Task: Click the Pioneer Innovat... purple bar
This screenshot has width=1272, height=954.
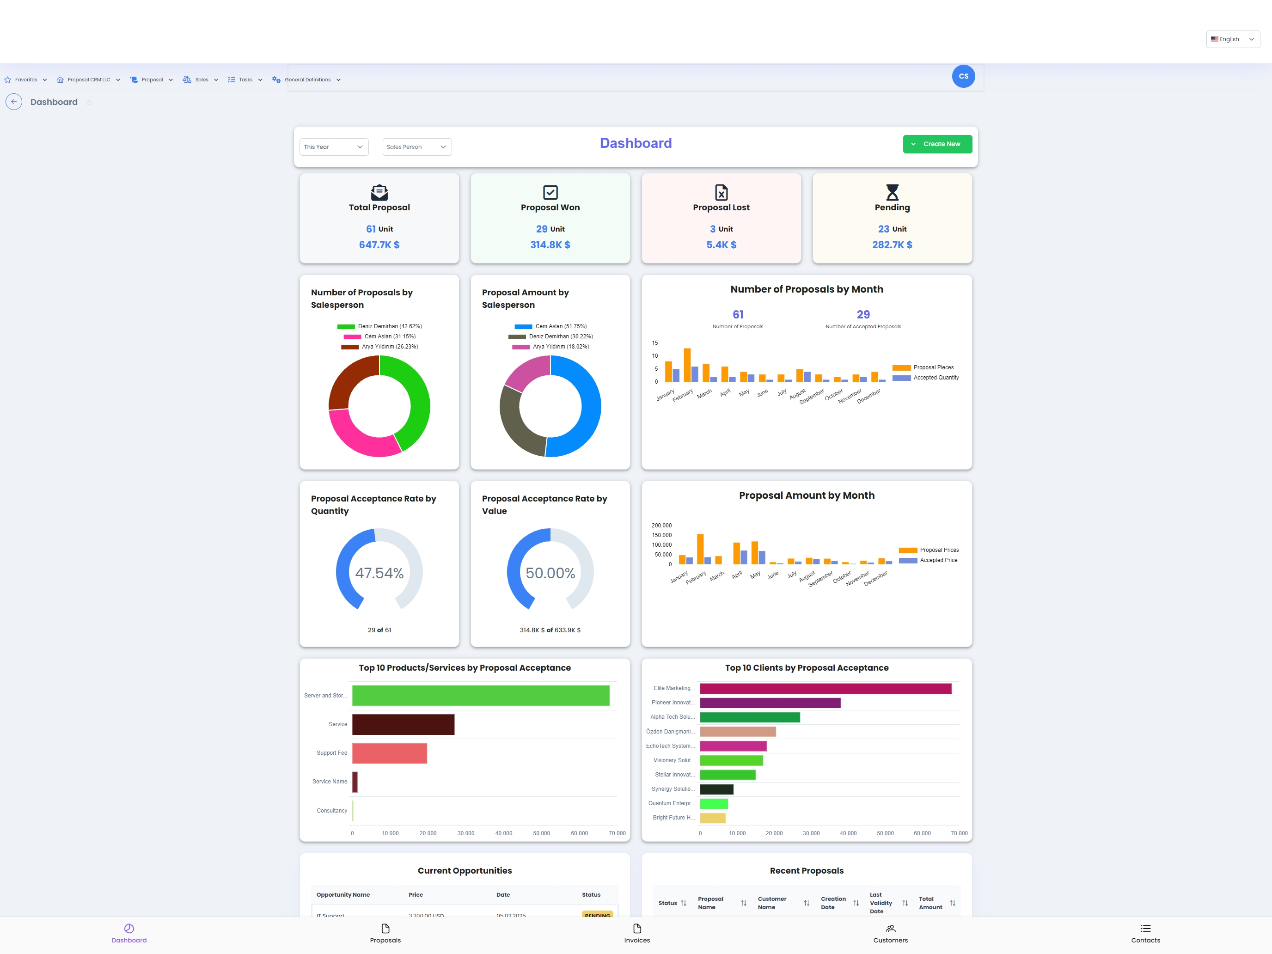Action: point(770,703)
